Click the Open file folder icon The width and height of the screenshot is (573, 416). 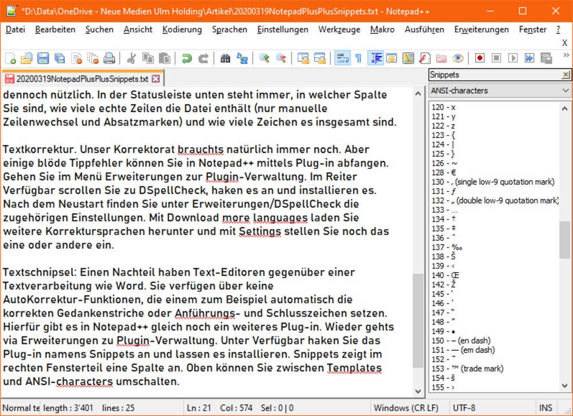point(26,58)
